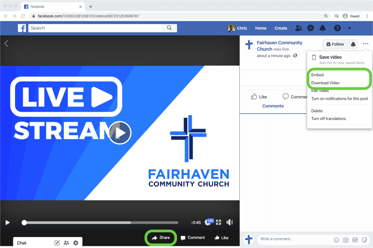Click the church avatar beside the page name

point(249,45)
